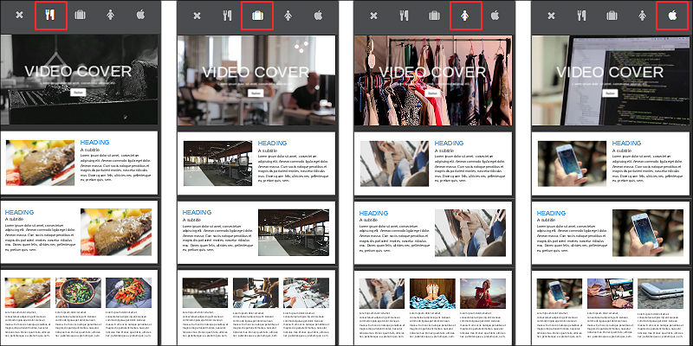Click "A subtitle" beside the first steak image
The width and height of the screenshot is (693, 346).
pos(90,150)
